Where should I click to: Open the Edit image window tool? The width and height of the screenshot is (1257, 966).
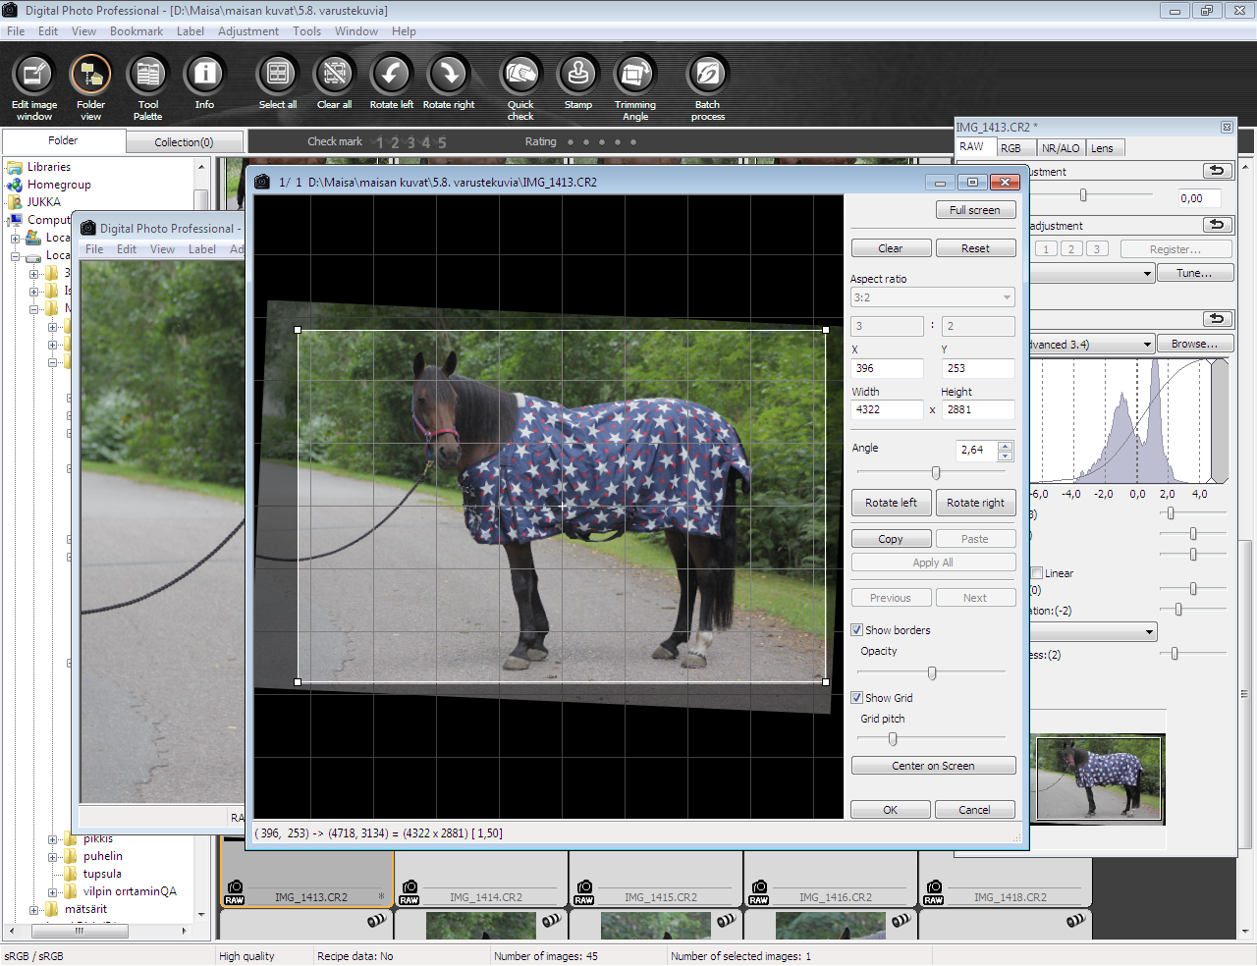pos(34,75)
